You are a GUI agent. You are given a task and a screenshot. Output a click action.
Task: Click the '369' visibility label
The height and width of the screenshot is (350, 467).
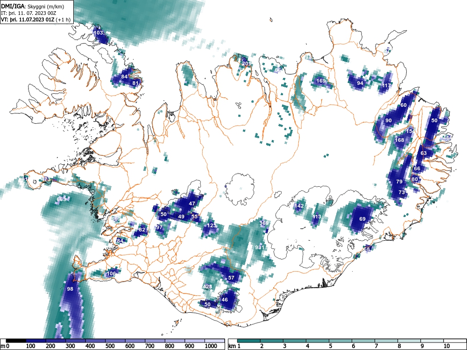click(264, 223)
